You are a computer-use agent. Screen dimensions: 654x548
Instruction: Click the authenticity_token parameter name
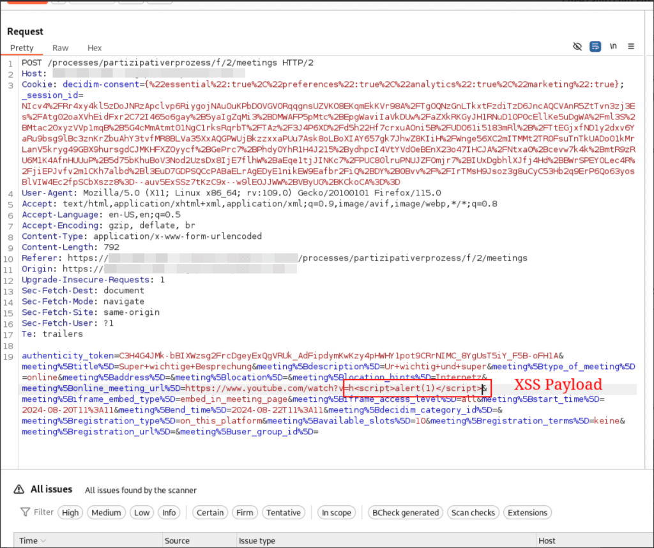(x=68, y=356)
